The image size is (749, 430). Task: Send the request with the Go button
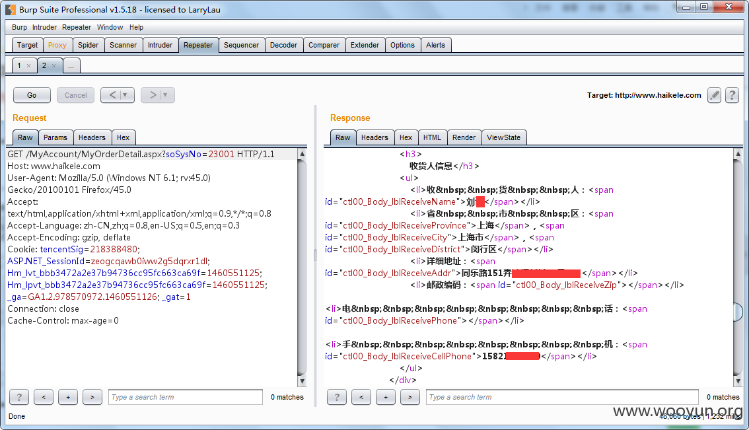[x=32, y=95]
